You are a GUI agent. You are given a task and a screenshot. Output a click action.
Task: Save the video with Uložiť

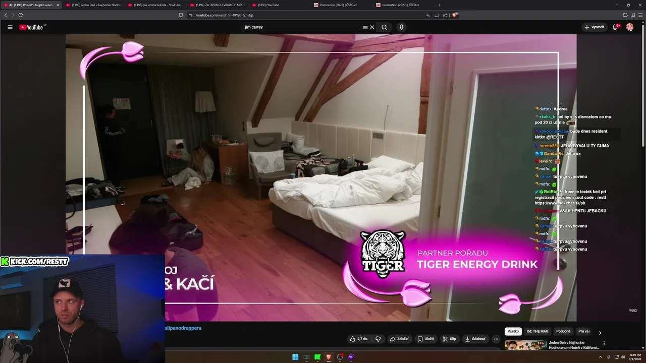(425, 339)
